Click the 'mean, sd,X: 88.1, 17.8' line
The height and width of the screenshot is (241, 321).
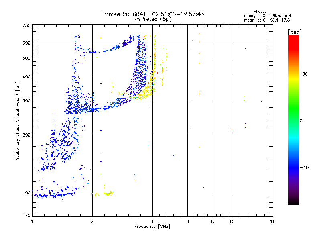pyautogui.click(x=267, y=20)
